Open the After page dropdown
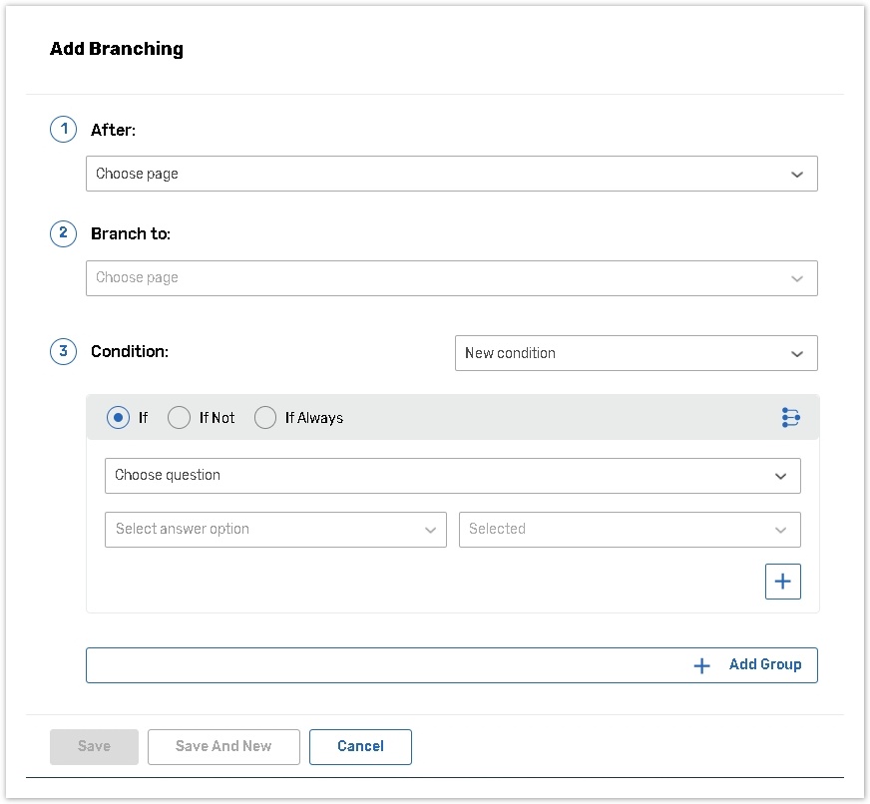Screen dimensions: 870x804 (x=451, y=174)
